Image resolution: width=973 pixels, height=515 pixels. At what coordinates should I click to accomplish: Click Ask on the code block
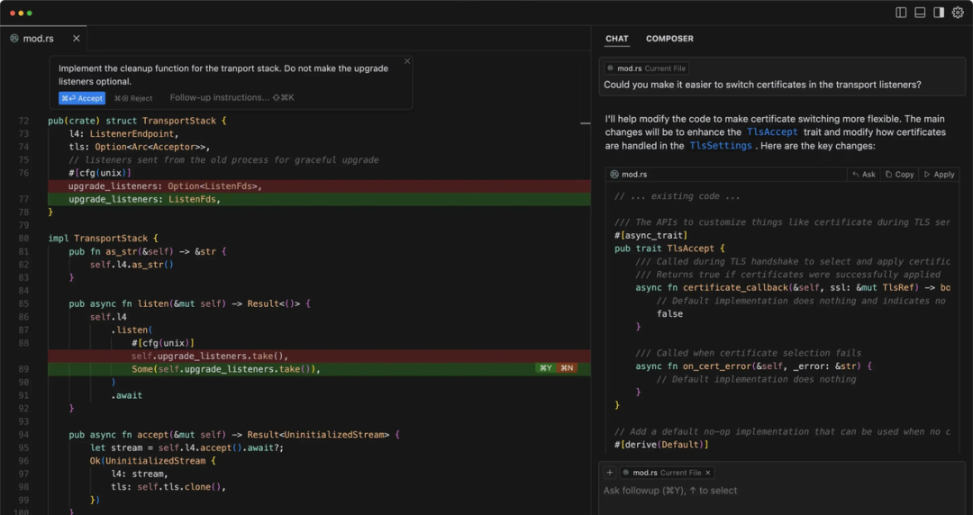click(864, 175)
